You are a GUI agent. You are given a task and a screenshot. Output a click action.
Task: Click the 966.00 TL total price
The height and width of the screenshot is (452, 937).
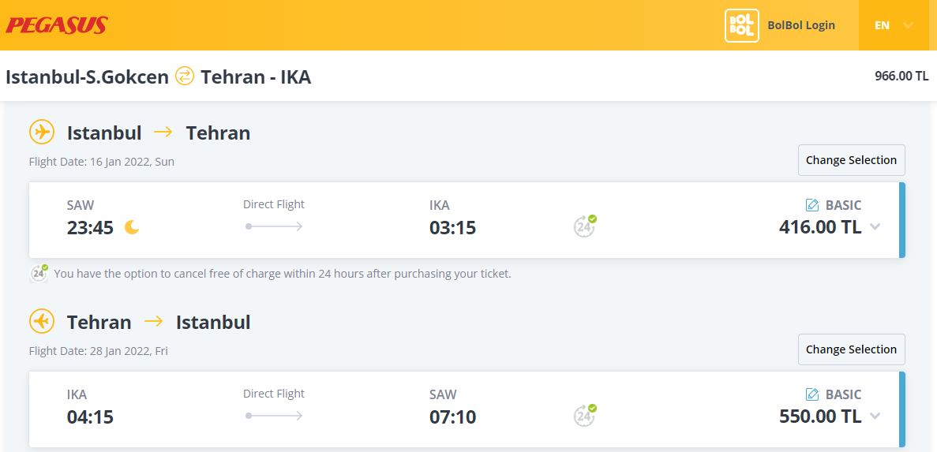(x=901, y=76)
